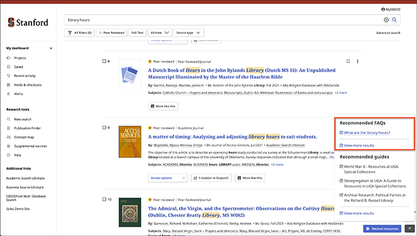Open 1 citation in Scopus

(x=211, y=178)
